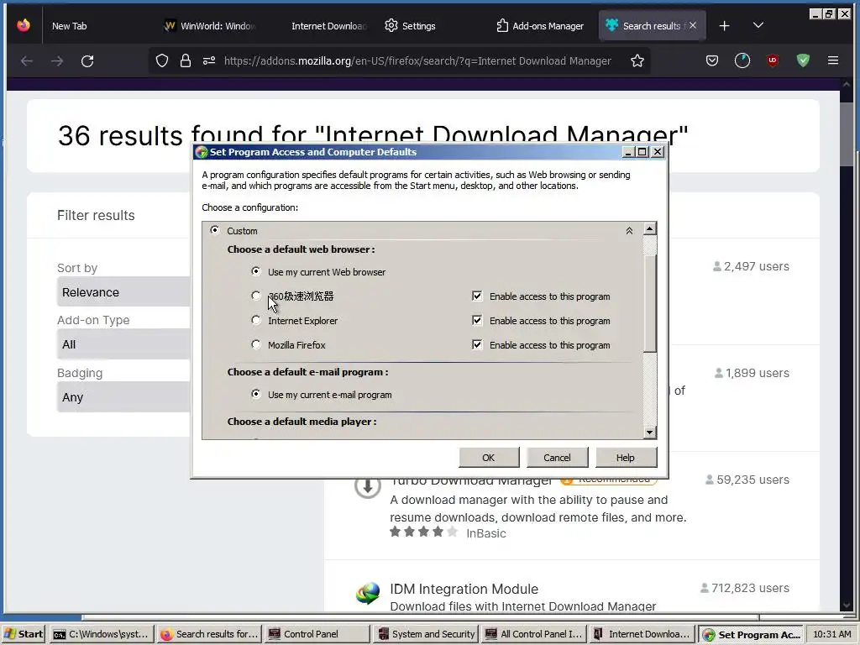The image size is (860, 645).
Task: Click the padlock site security icon
Action: coord(186,60)
